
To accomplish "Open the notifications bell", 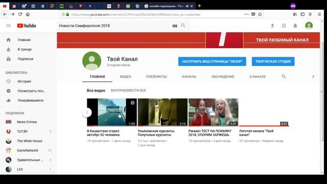I will [x=295, y=26].
